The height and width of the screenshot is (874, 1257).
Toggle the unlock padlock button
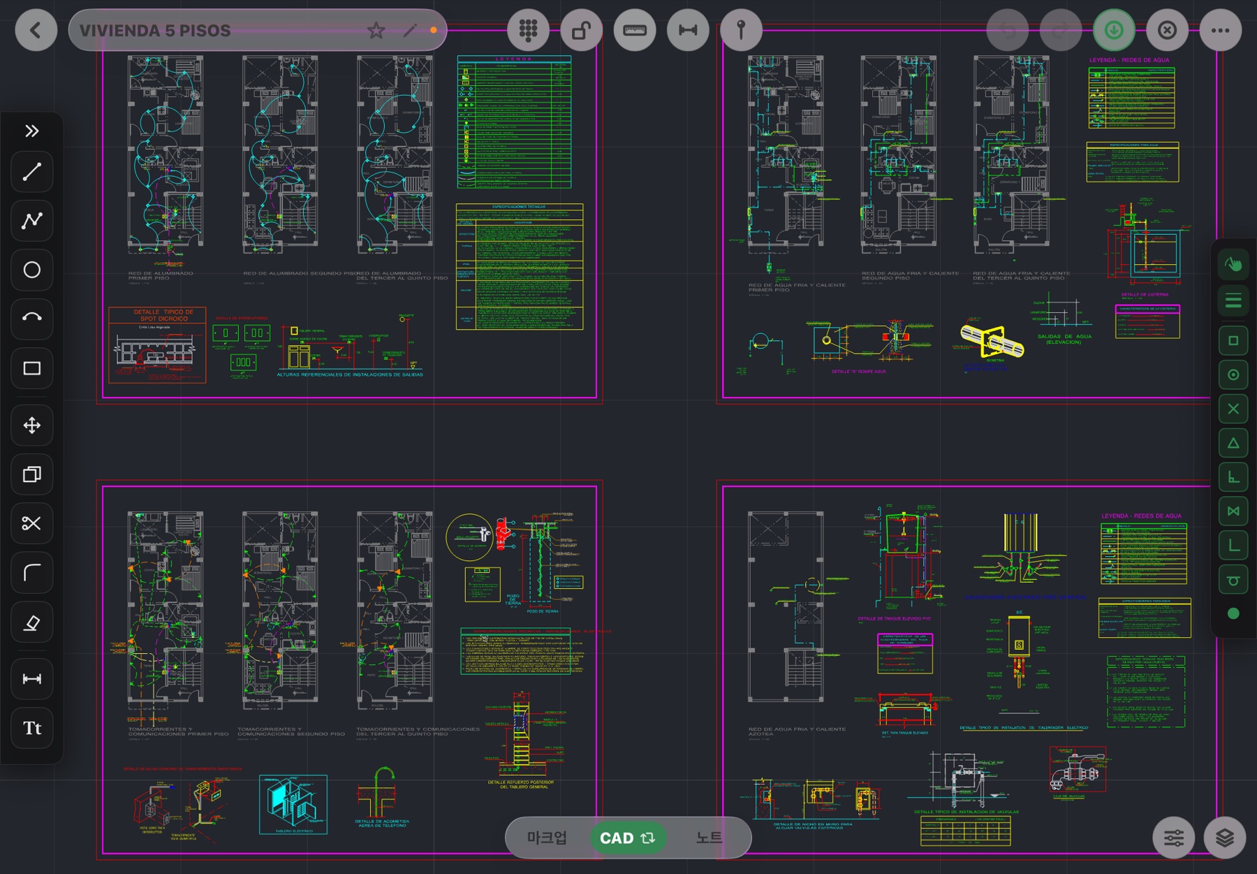[581, 30]
